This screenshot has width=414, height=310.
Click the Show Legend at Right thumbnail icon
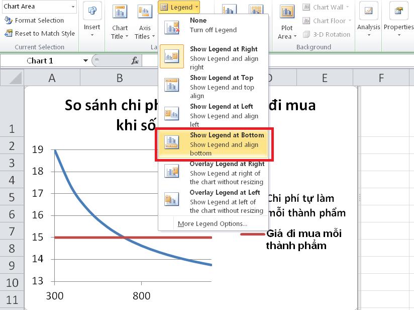(x=172, y=55)
